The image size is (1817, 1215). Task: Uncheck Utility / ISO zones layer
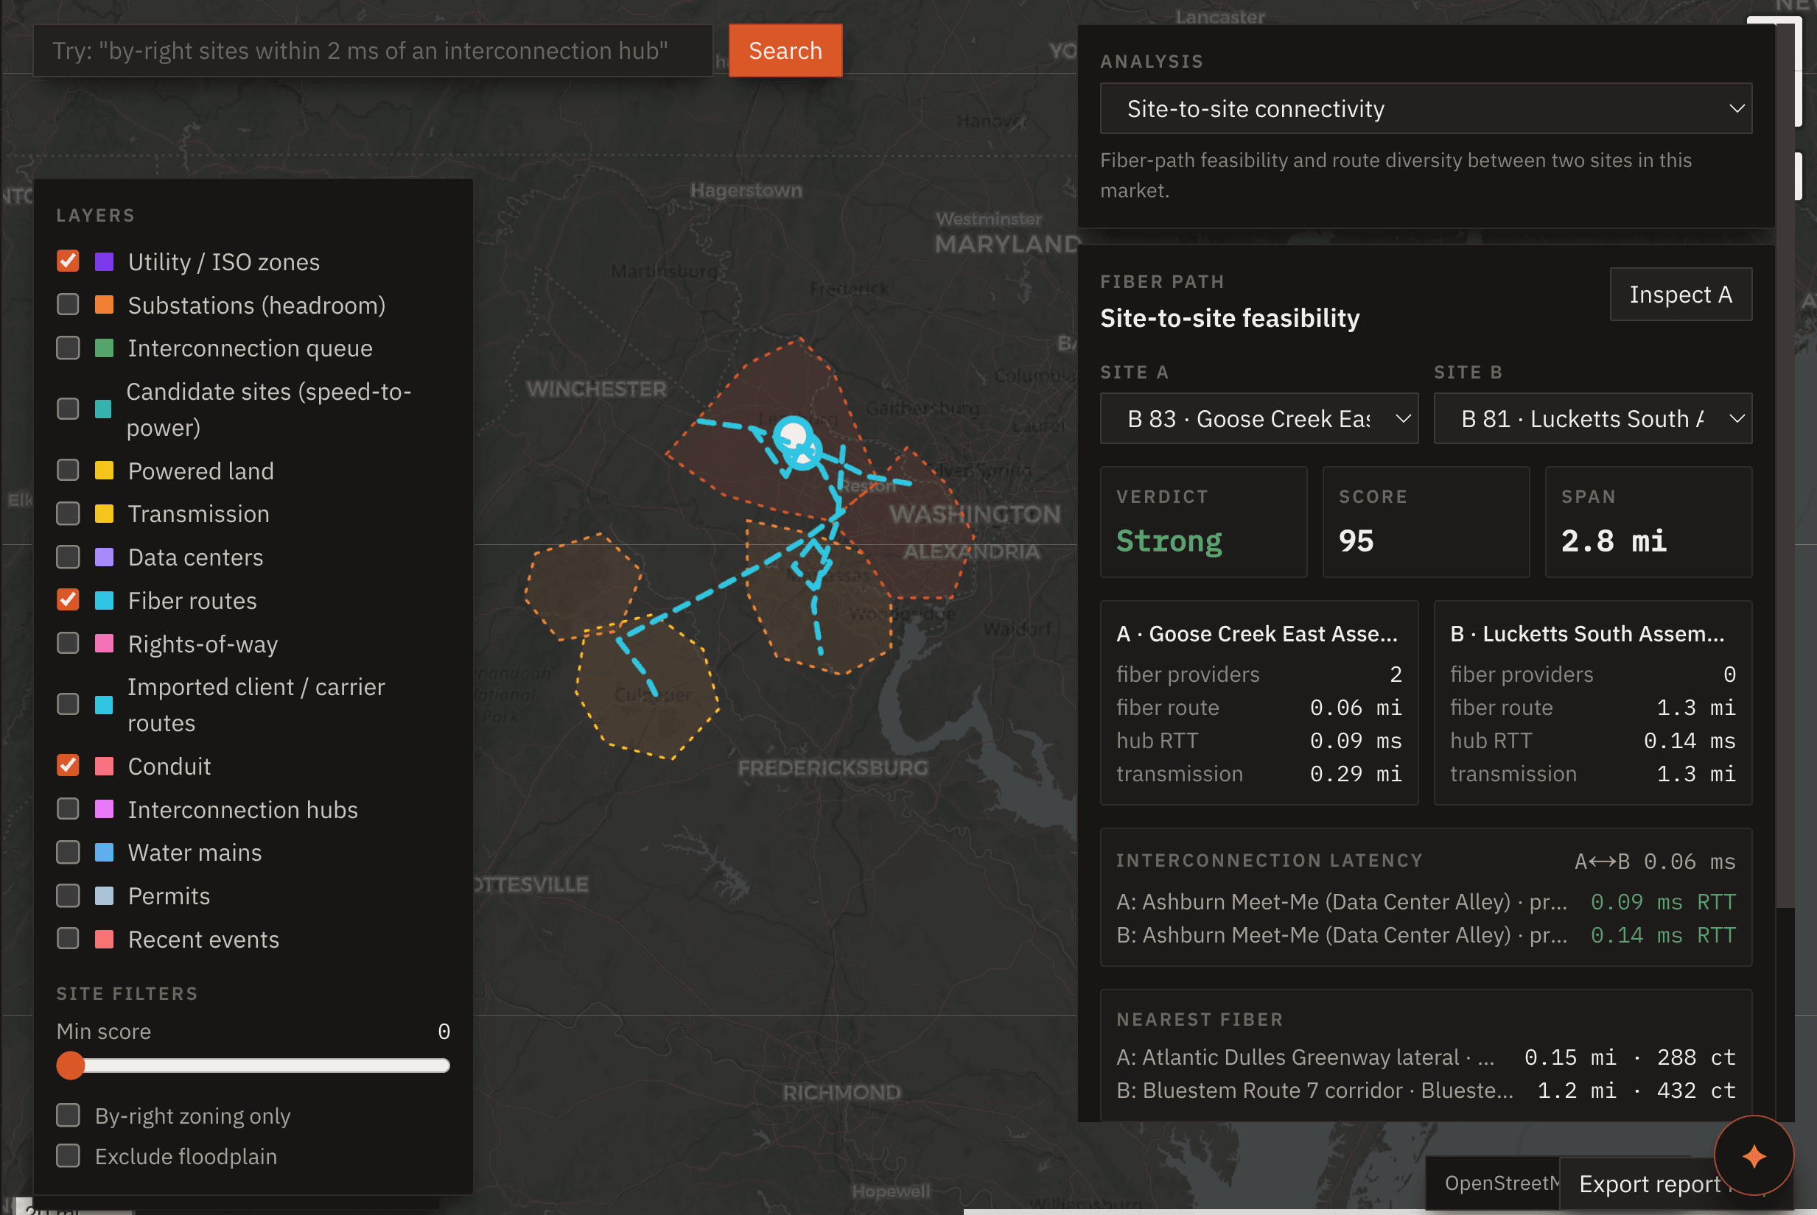69,261
